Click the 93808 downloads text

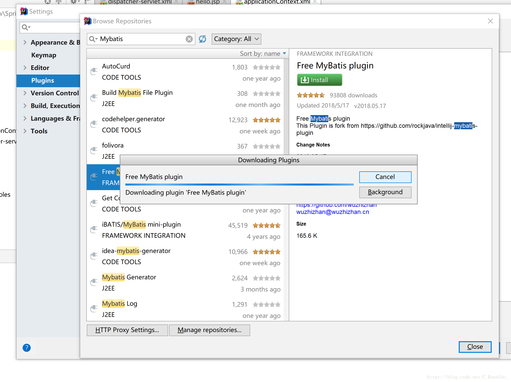click(x=353, y=95)
